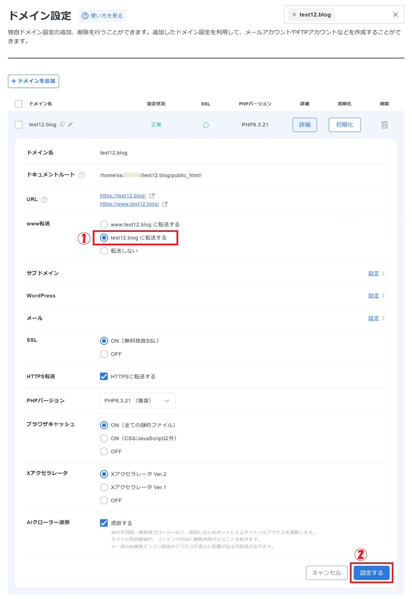Toggle the AIクローラー遮断 '遮断する' checkbox

104,523
